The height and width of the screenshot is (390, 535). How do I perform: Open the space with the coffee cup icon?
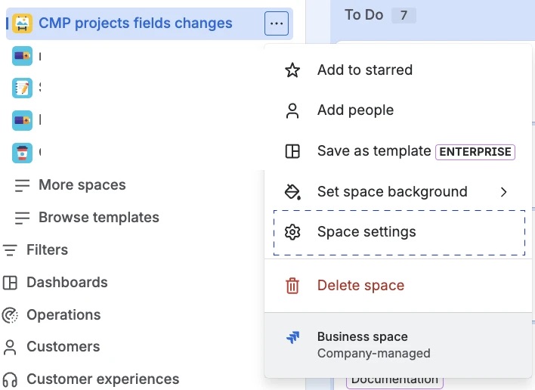[22, 153]
